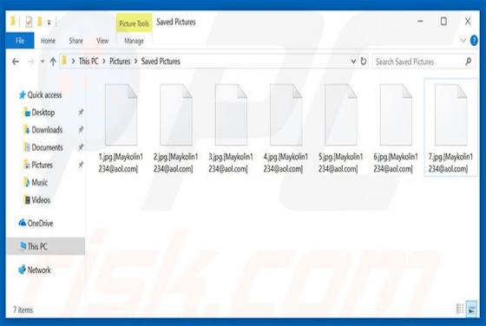The image size is (486, 326).
Task: Open Explorer help via question mark icon
Action: 474,41
